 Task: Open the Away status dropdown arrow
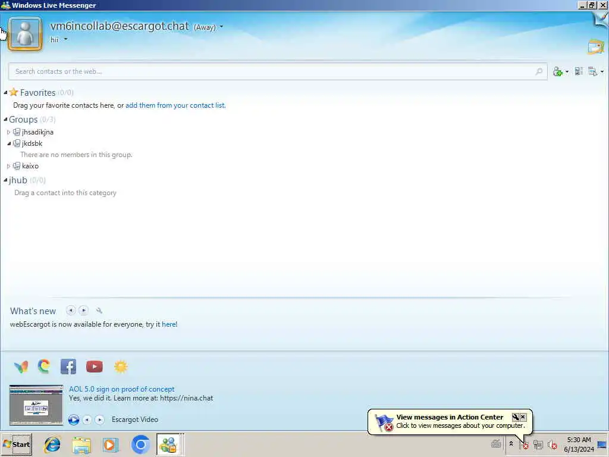(221, 27)
